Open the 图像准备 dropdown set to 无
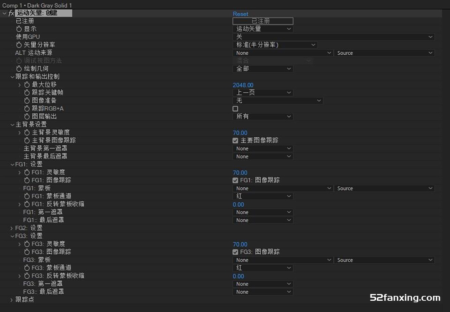 [x=277, y=100]
